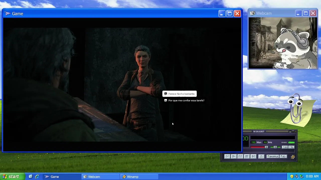The height and width of the screenshot is (180, 321).
Task: Close the Winamp player window
Action: 296,131
